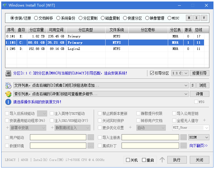
Task: Click the V button at top right
Action: [204, 18]
